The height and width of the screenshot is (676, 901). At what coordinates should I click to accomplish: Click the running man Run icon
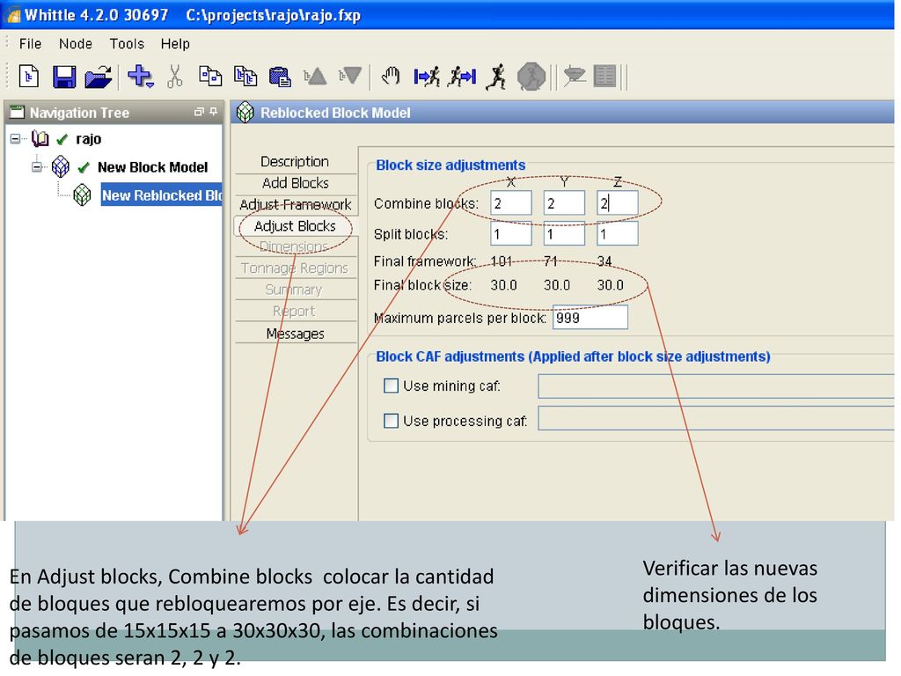(x=496, y=77)
